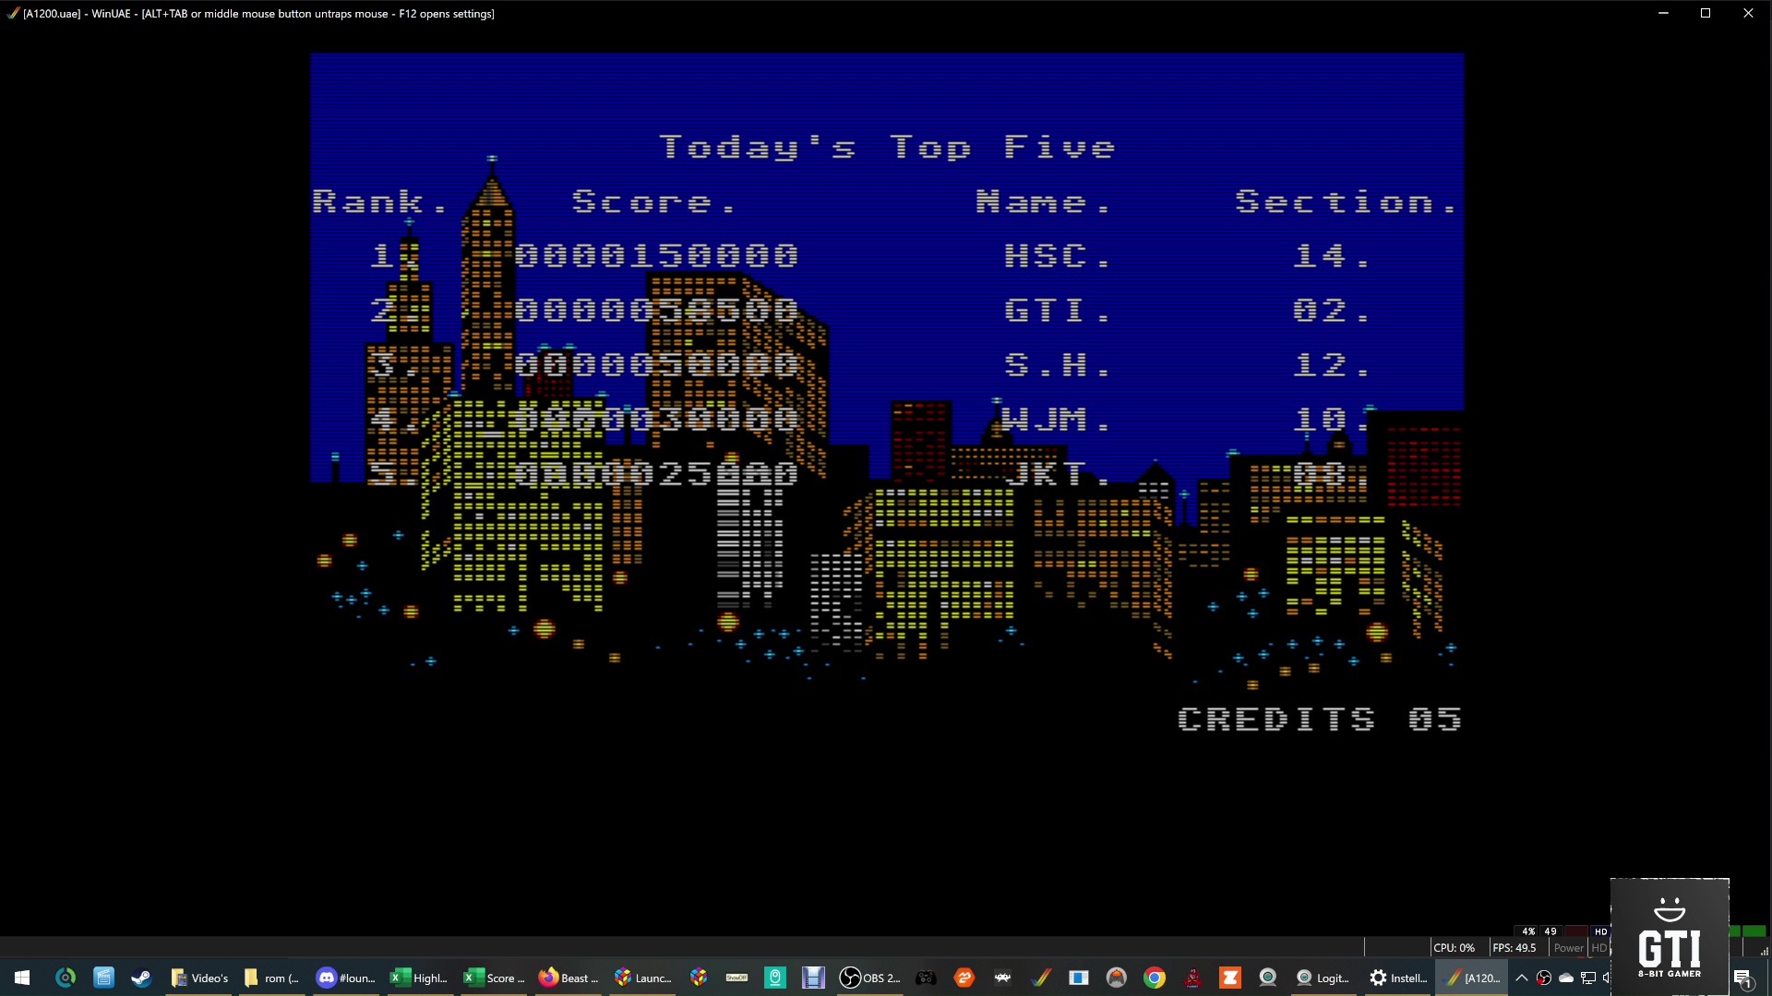The image size is (1772, 996).
Task: Open the Windows Start menu
Action: click(22, 978)
